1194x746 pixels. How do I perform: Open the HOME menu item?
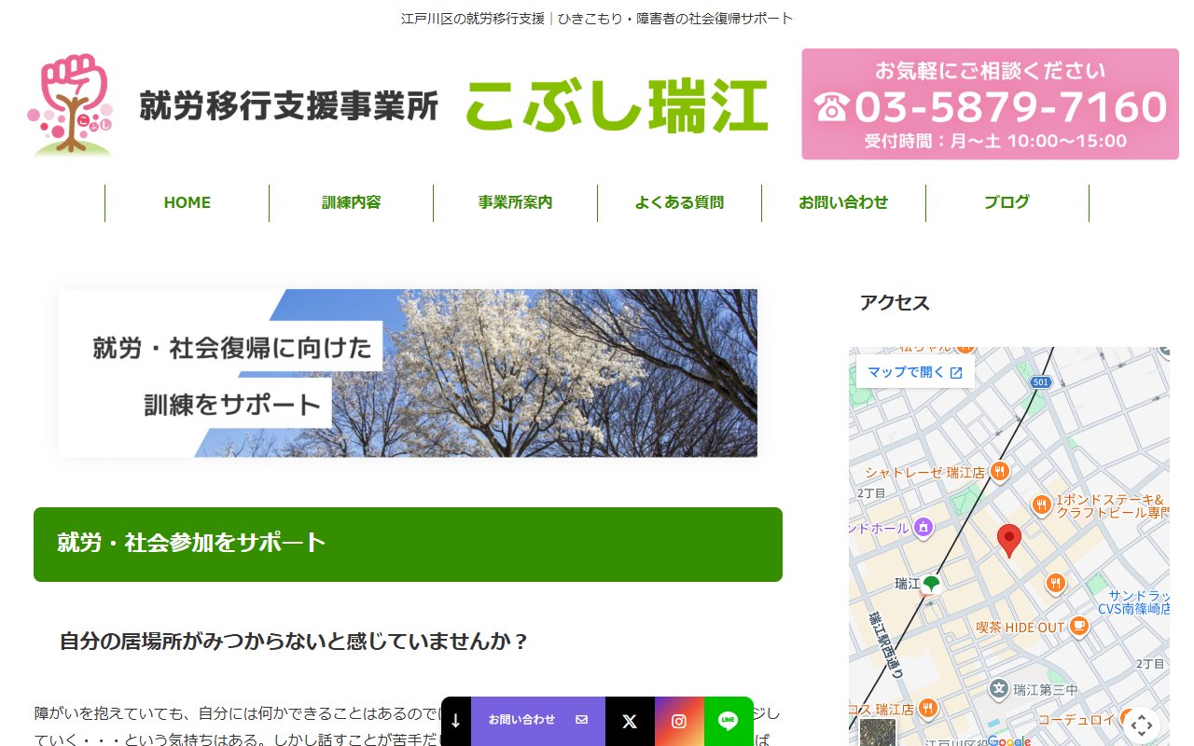tap(187, 202)
